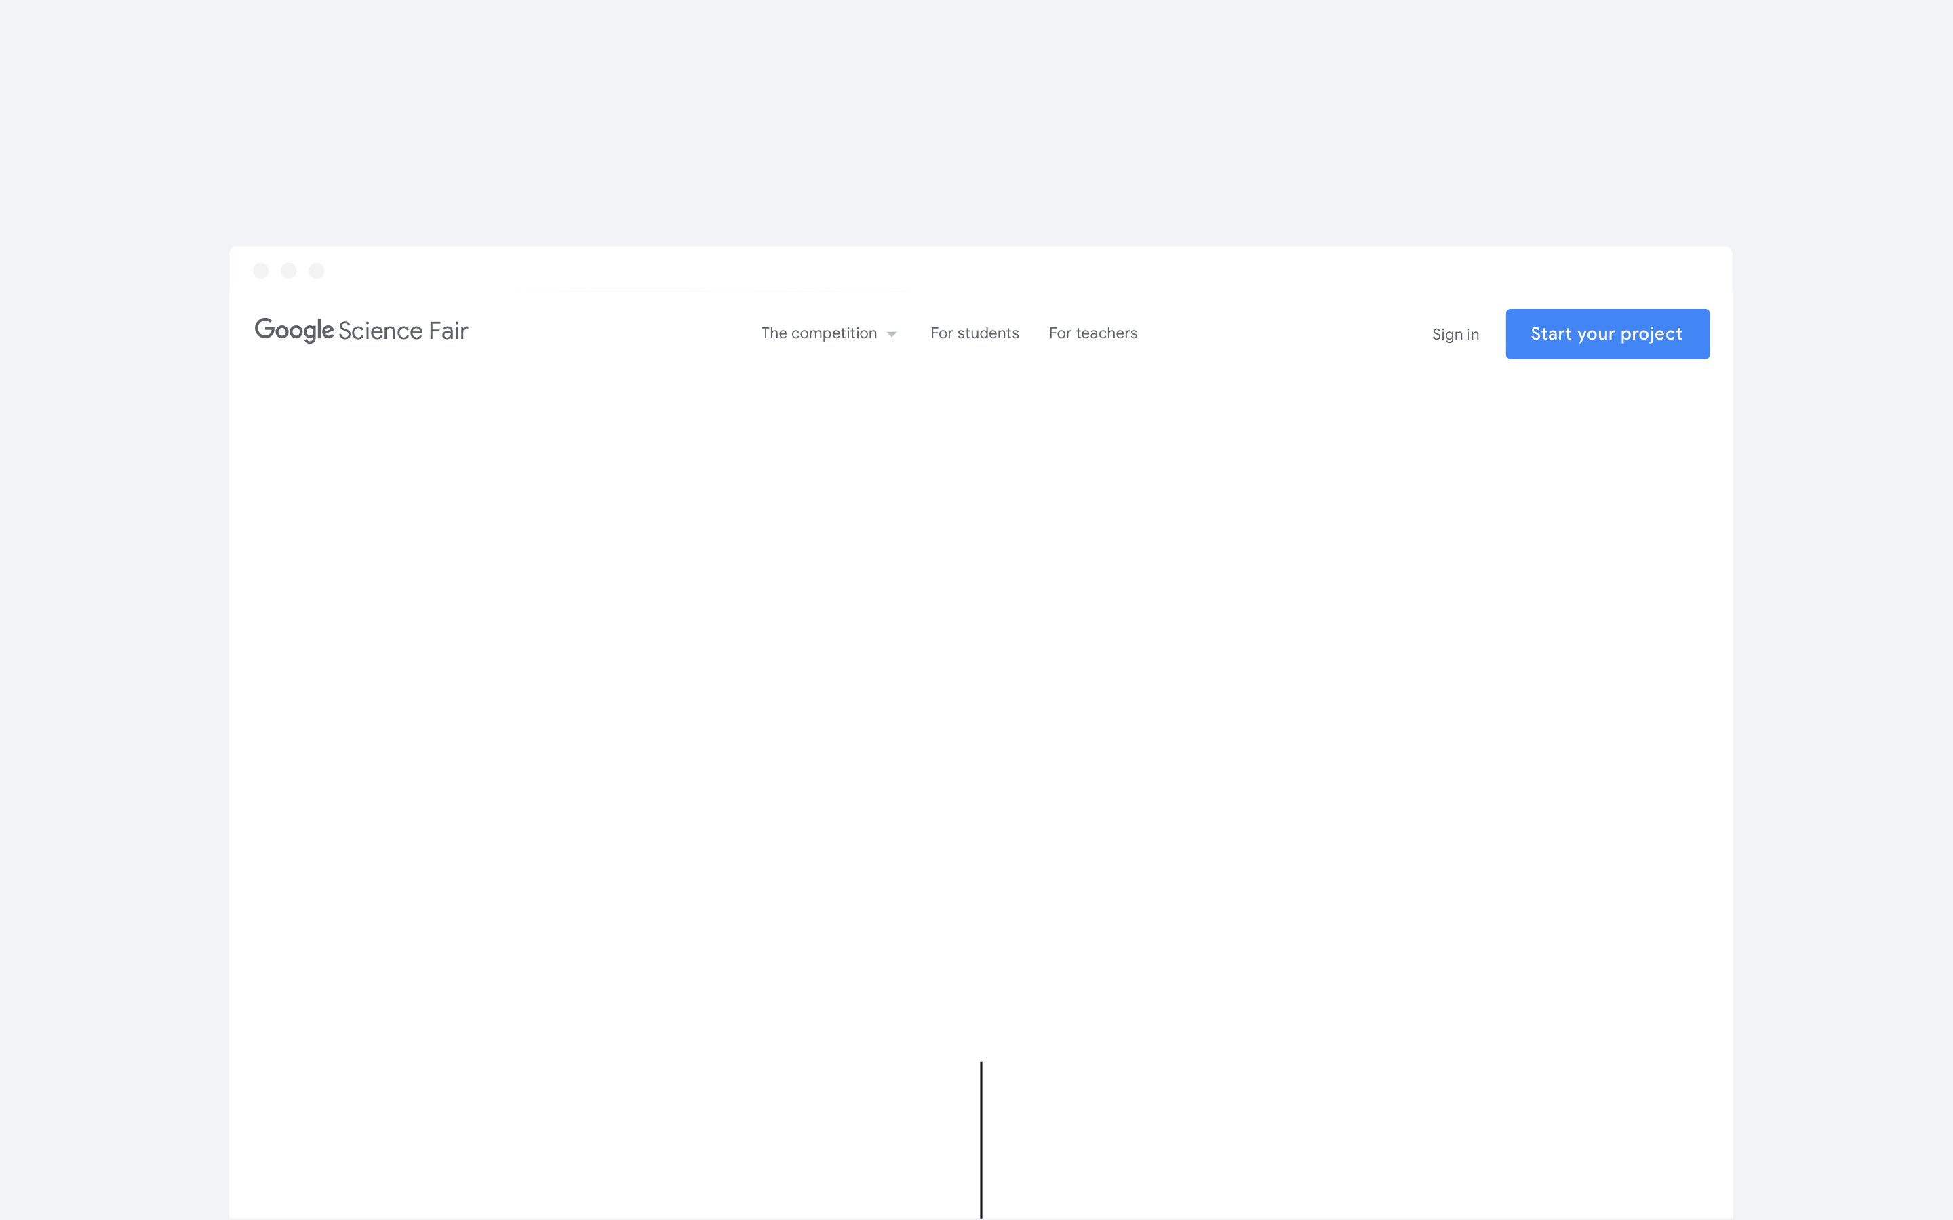Viewport: 1953px width, 1220px height.
Task: Click the Google Science Fair logo
Action: (361, 331)
